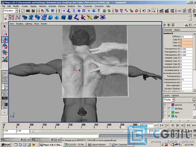196x147 pixels.
Task: Open the Deform menu
Action: [x=62, y=6]
